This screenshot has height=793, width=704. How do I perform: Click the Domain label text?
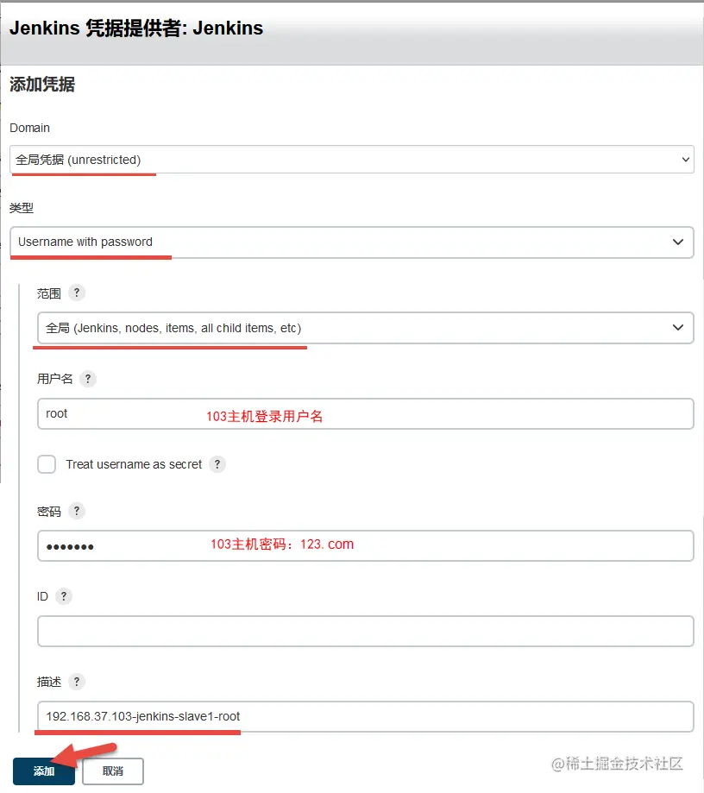30,128
